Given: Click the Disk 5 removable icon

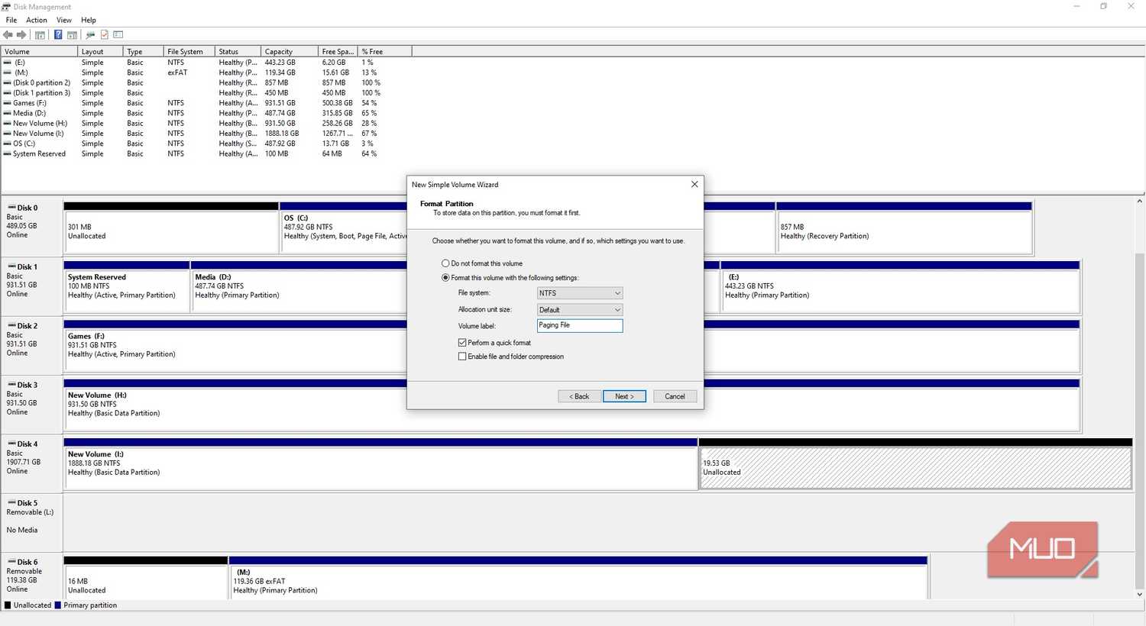Looking at the screenshot, I should 11,503.
